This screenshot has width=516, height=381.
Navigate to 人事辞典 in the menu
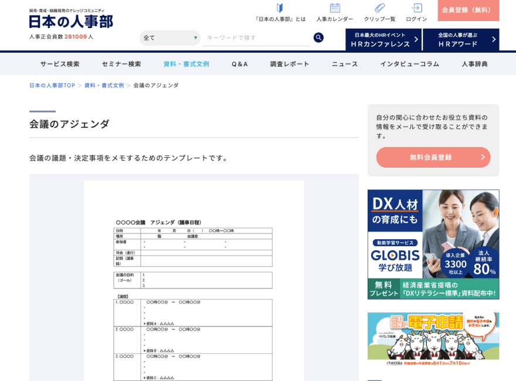474,64
